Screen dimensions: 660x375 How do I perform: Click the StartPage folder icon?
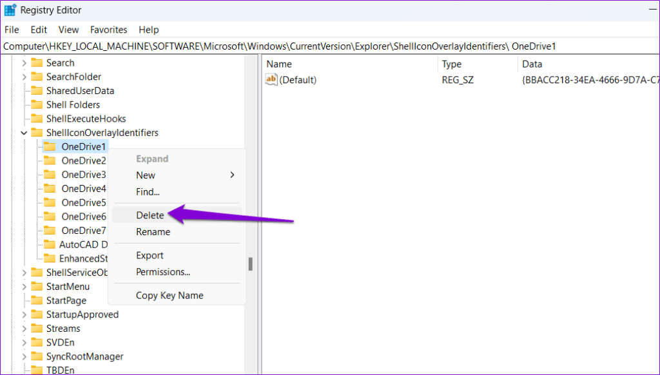click(x=37, y=300)
